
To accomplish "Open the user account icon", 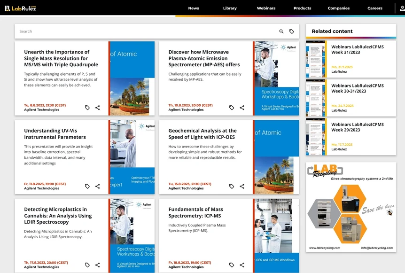I will [x=402, y=8].
